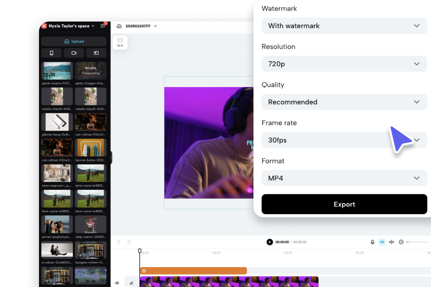Image resolution: width=431 pixels, height=287 pixels.
Task: Select the glenna-haug-DuN thumbnail
Action: 57,122
